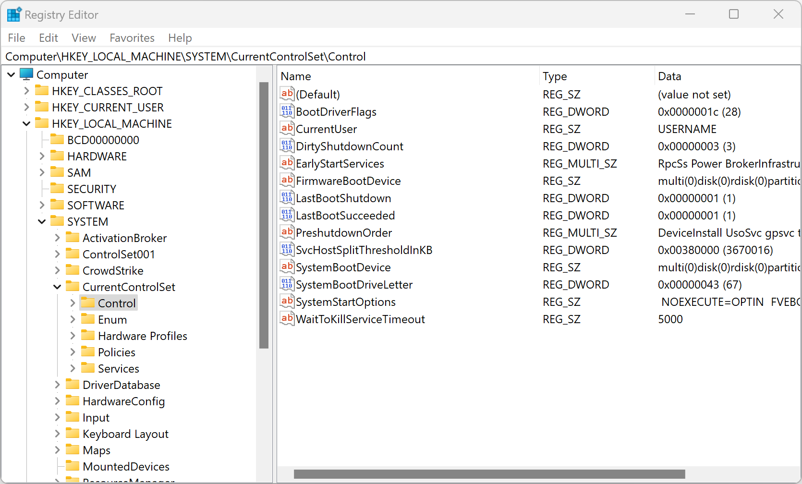Image resolution: width=802 pixels, height=484 pixels.
Task: Click the horizontal scrollbar in values pane
Action: [x=489, y=474]
